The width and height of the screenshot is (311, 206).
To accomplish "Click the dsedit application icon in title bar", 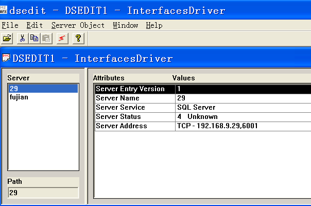I will (x=4, y=10).
